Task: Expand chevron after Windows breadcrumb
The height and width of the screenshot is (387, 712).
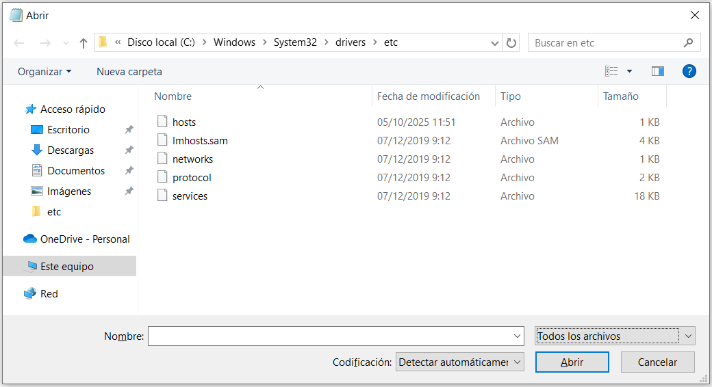Action: tap(265, 42)
